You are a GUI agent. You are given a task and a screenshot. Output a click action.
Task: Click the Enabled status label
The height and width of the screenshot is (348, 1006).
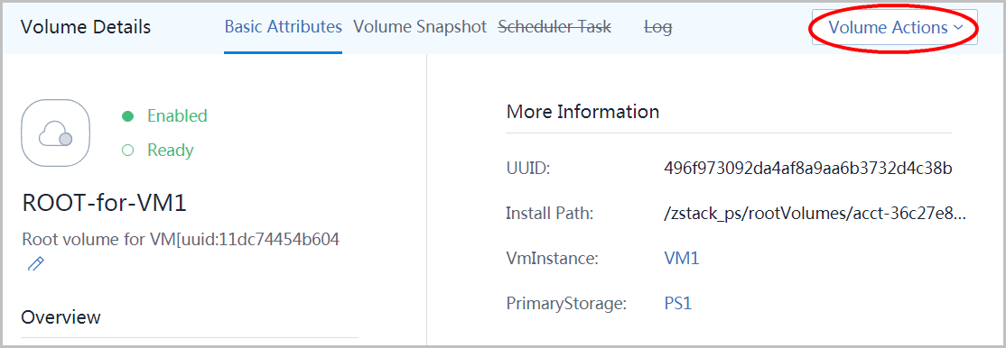pos(177,116)
